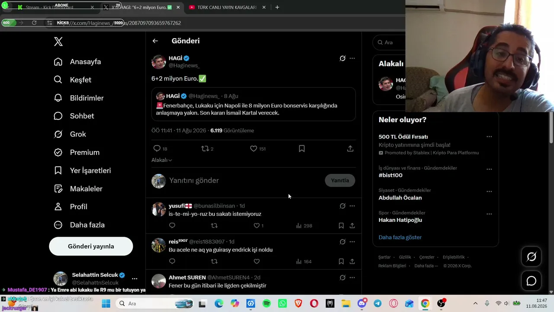
Task: Bookmark reis¹⁹⁰⁷'s comment
Action: tap(341, 261)
